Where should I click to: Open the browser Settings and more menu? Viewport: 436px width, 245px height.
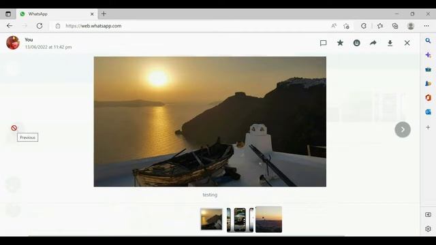[426, 26]
